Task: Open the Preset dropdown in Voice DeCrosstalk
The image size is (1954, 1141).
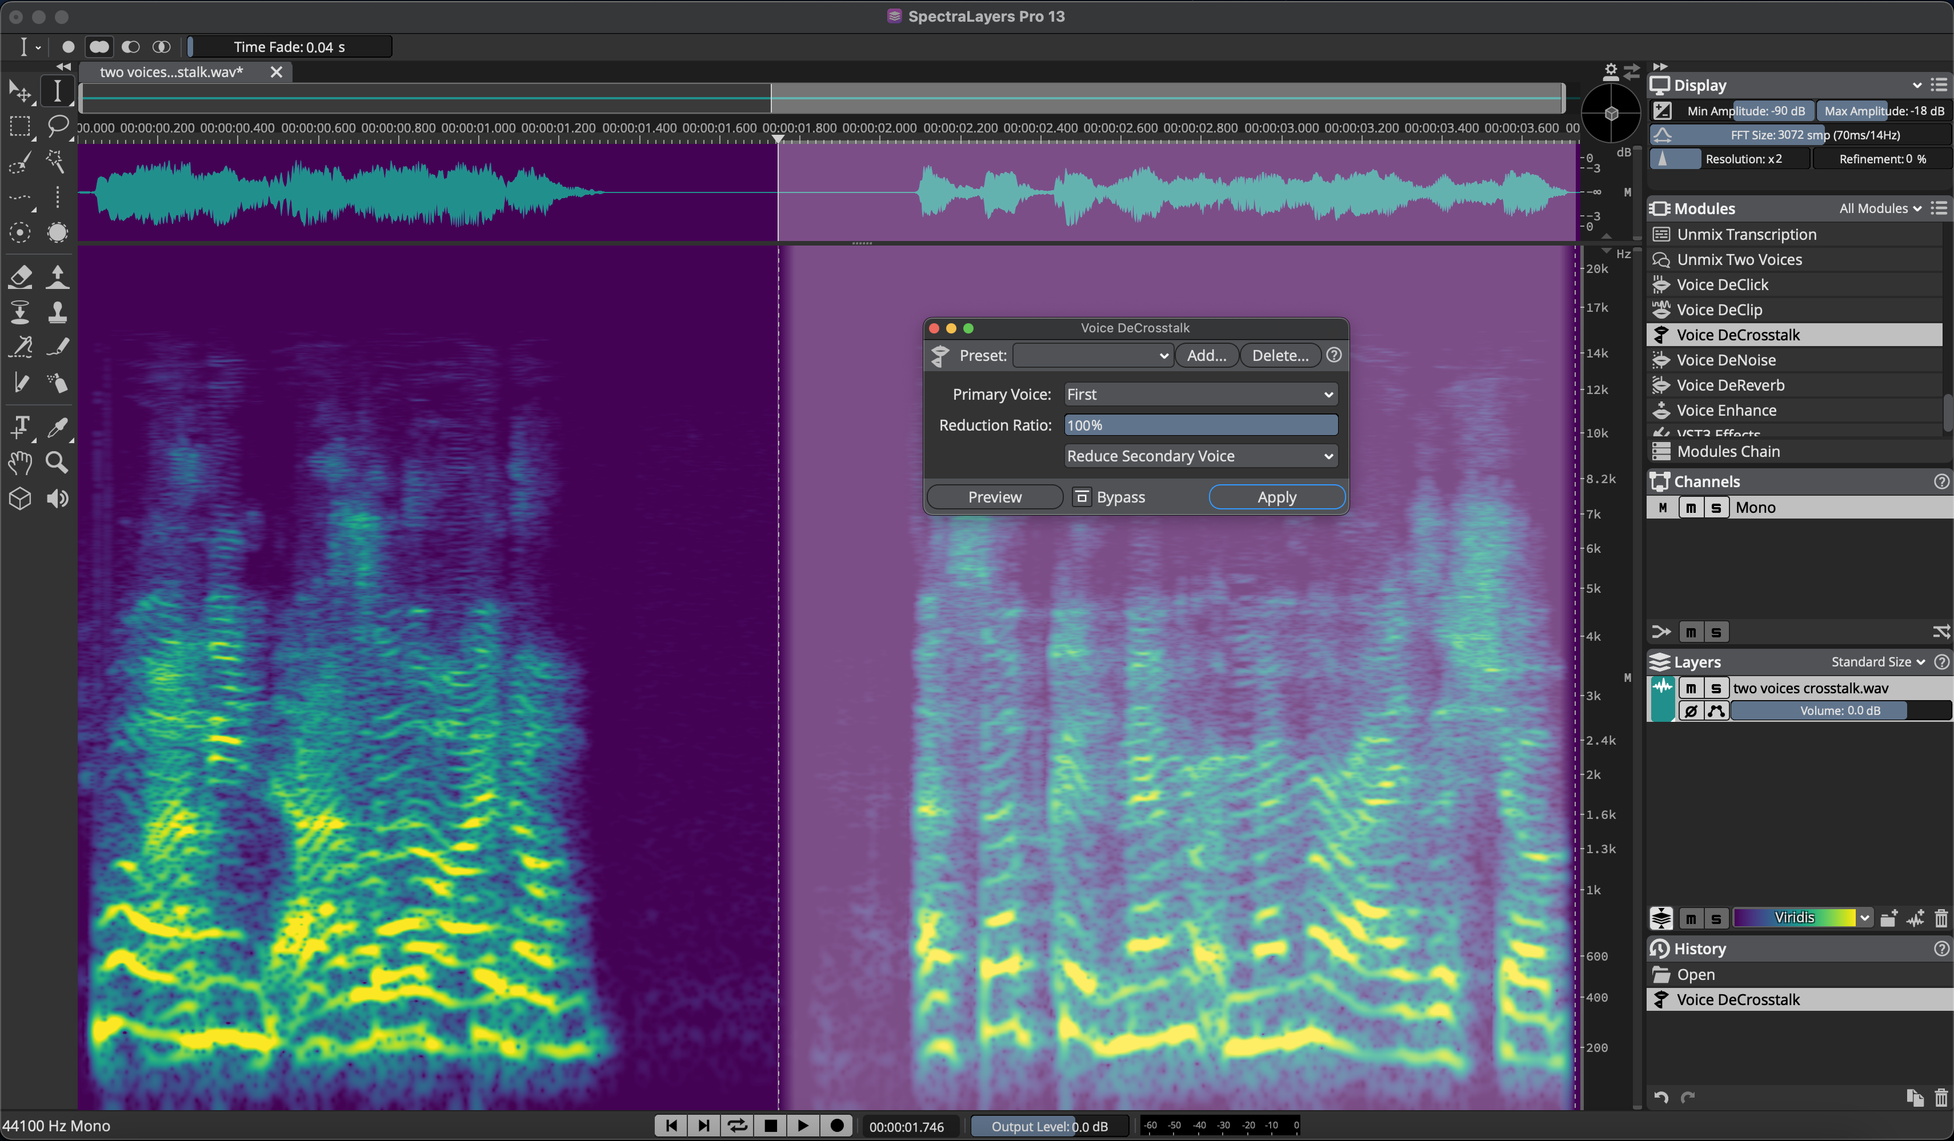Action: point(1092,356)
